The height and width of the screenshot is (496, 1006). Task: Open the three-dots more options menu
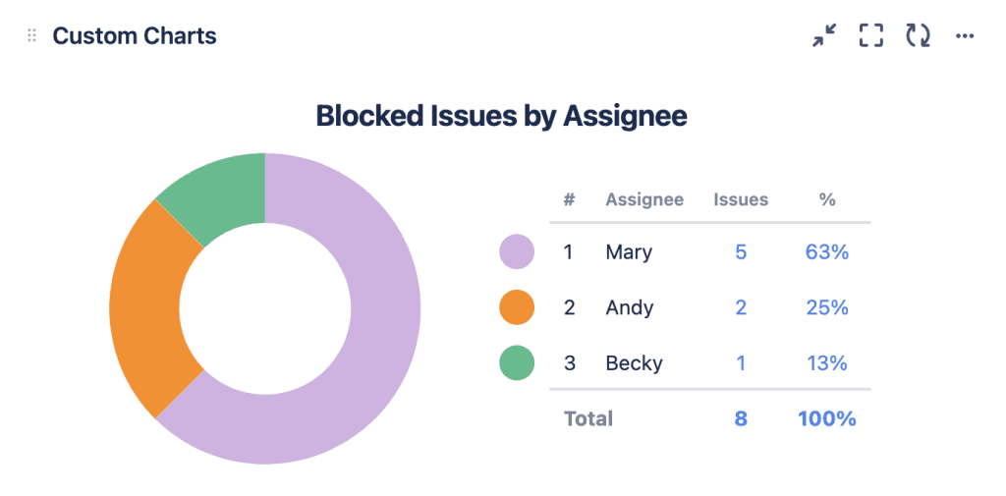pos(965,36)
